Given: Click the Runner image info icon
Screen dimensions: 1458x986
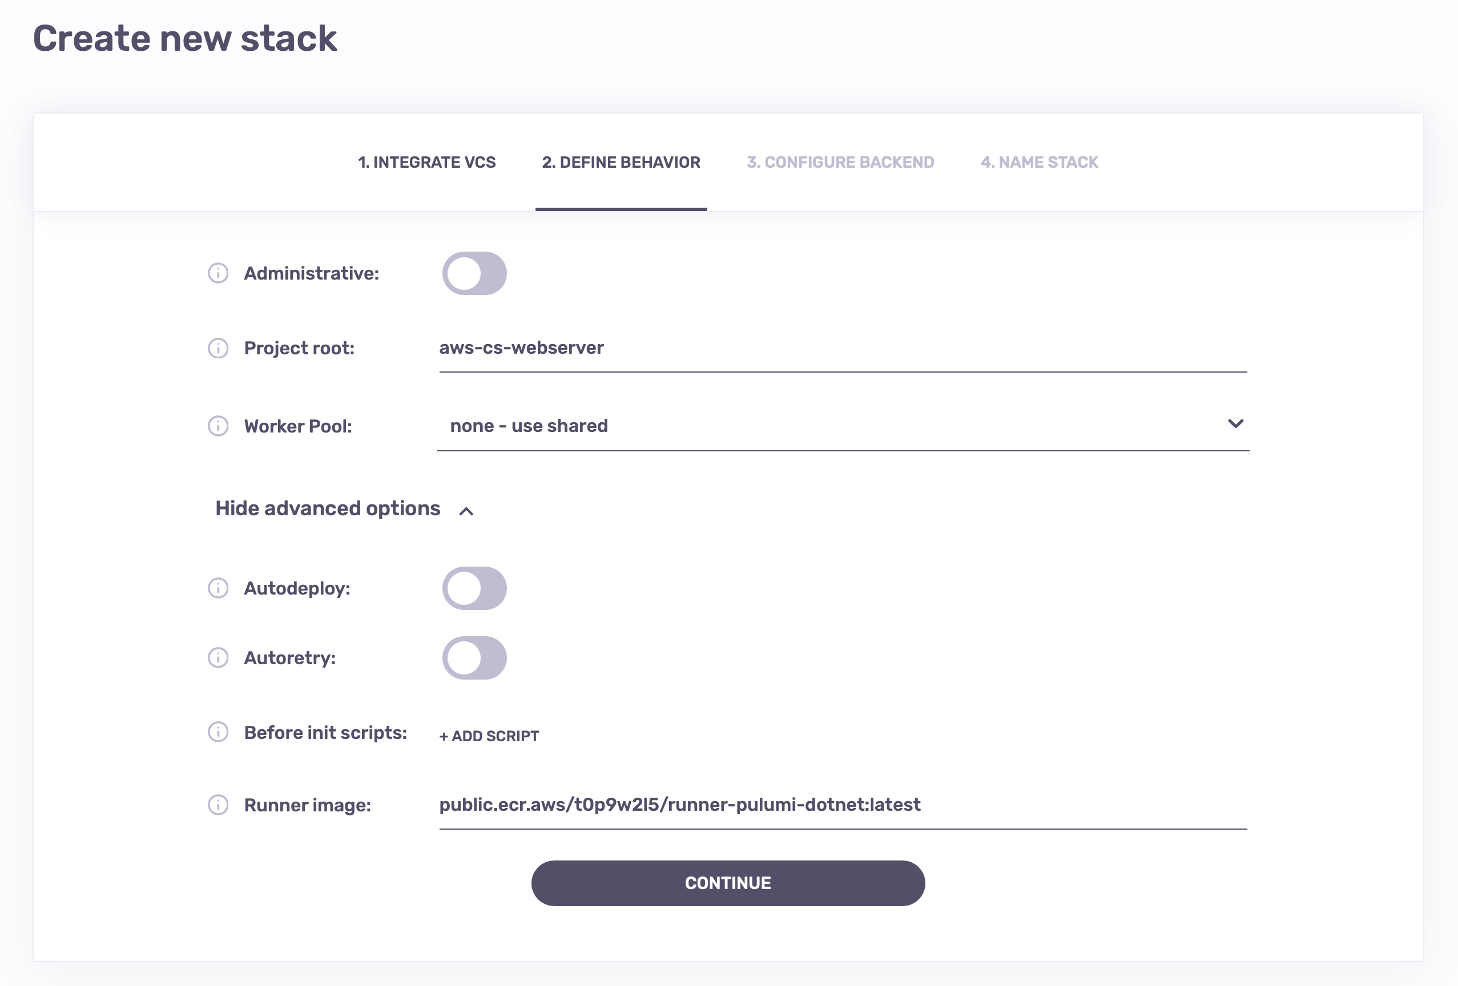Looking at the screenshot, I should pos(218,805).
